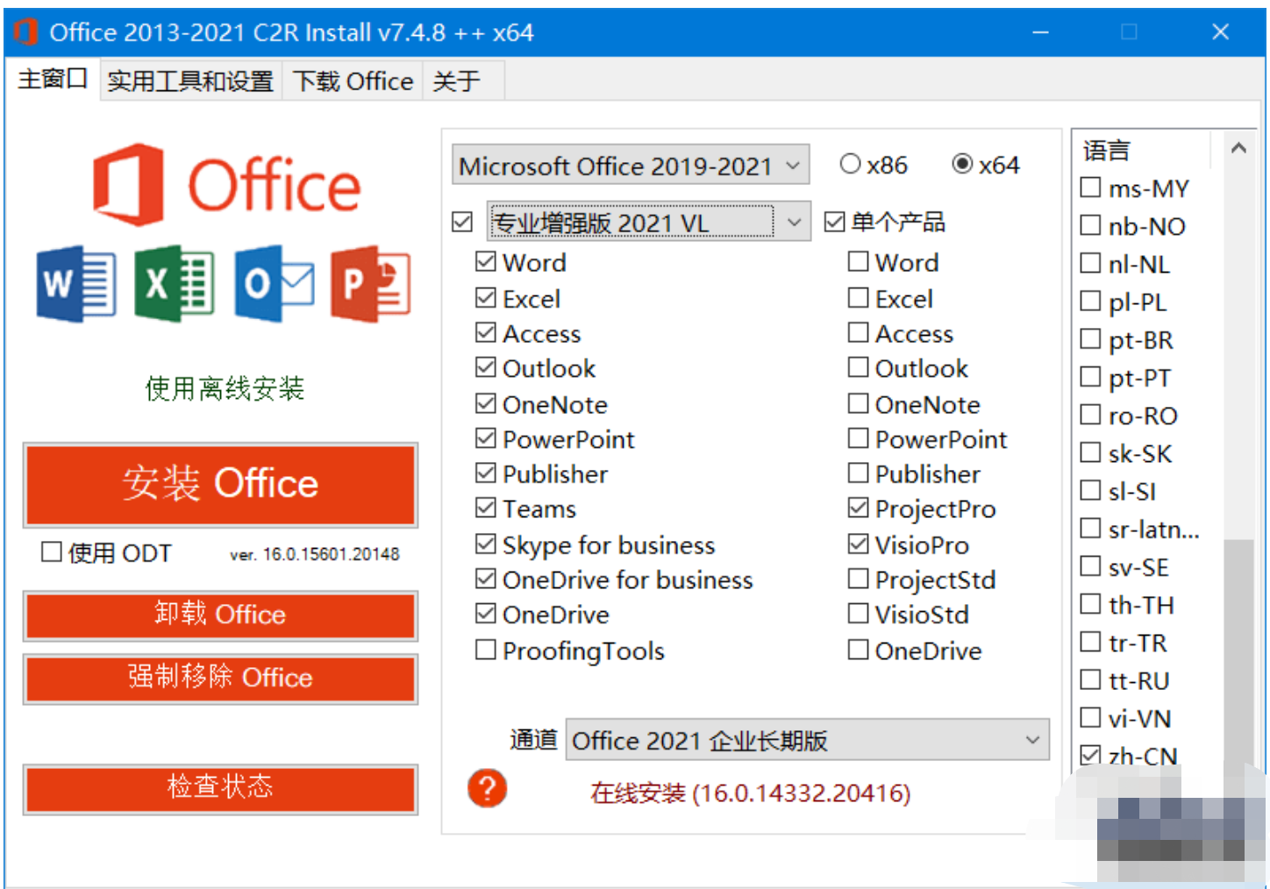
Task: Check the nb-NO language
Action: [x=1090, y=225]
